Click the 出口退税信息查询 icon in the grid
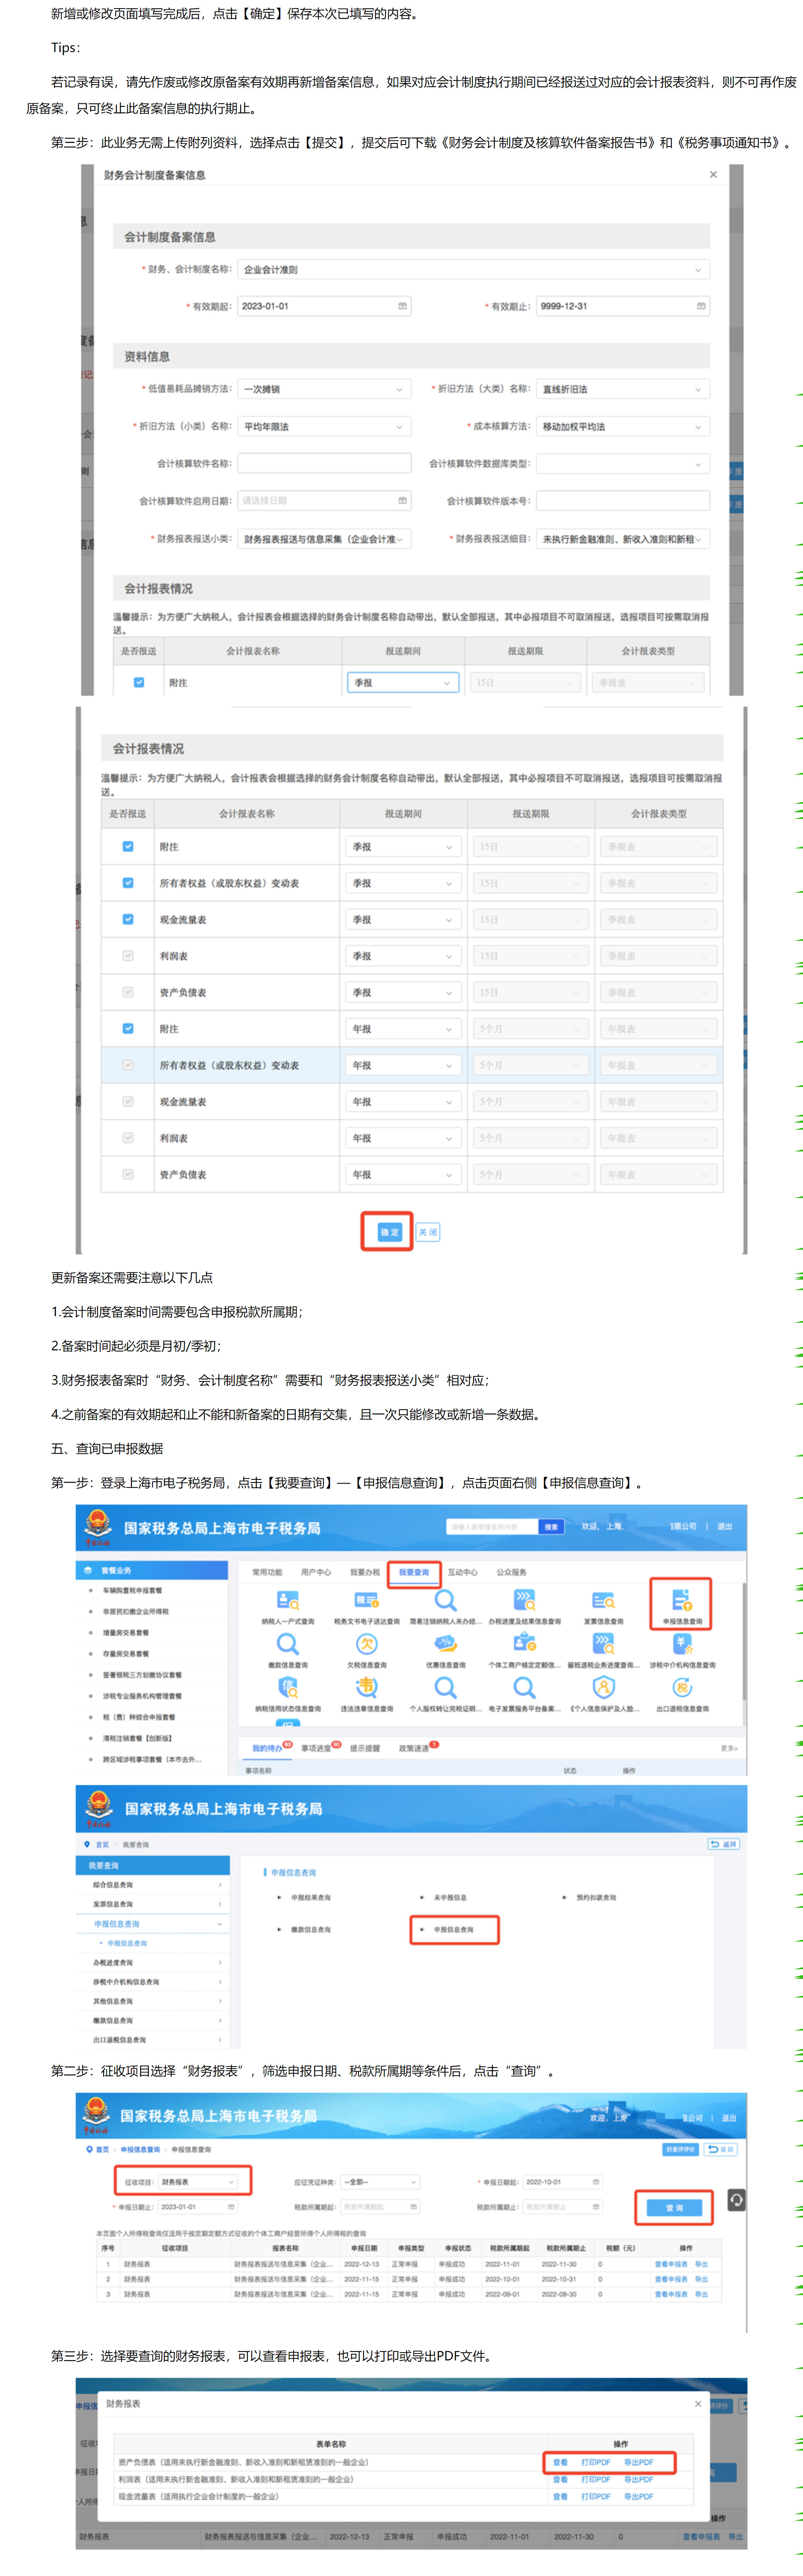This screenshot has height=2576, width=803. pos(682,1688)
